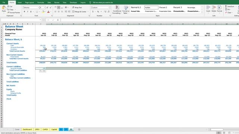Screen dimensions: 239x134
Task: Apply percent style
Action: point(98,12)
